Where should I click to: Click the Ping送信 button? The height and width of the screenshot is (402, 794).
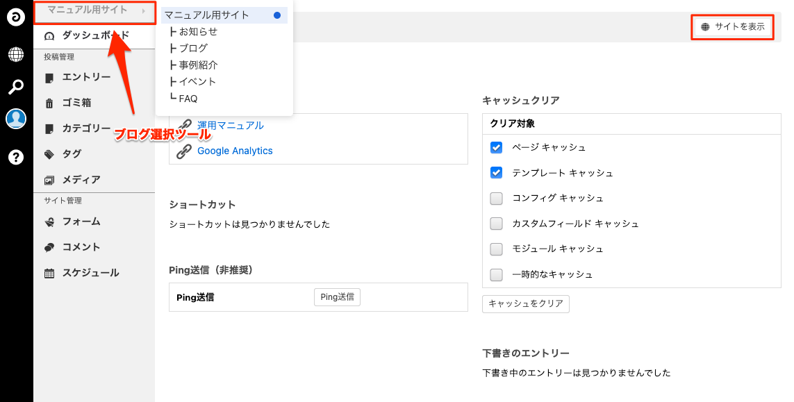[x=337, y=297]
